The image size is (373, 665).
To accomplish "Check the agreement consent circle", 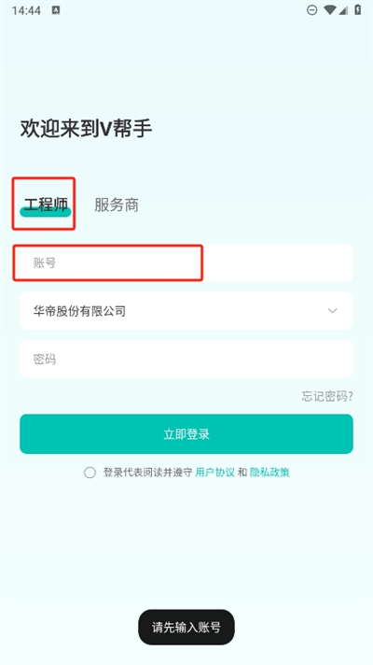I will [90, 473].
